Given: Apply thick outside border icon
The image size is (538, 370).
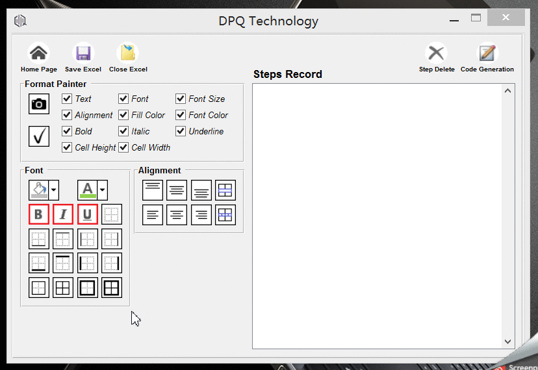Looking at the screenshot, I should (x=88, y=288).
